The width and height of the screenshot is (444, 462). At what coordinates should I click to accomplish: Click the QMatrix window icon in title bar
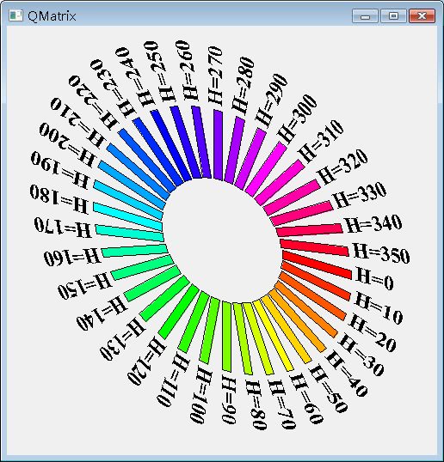tap(15, 15)
